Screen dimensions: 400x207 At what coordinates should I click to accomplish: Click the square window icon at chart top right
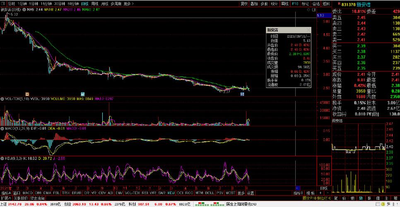(313, 10)
